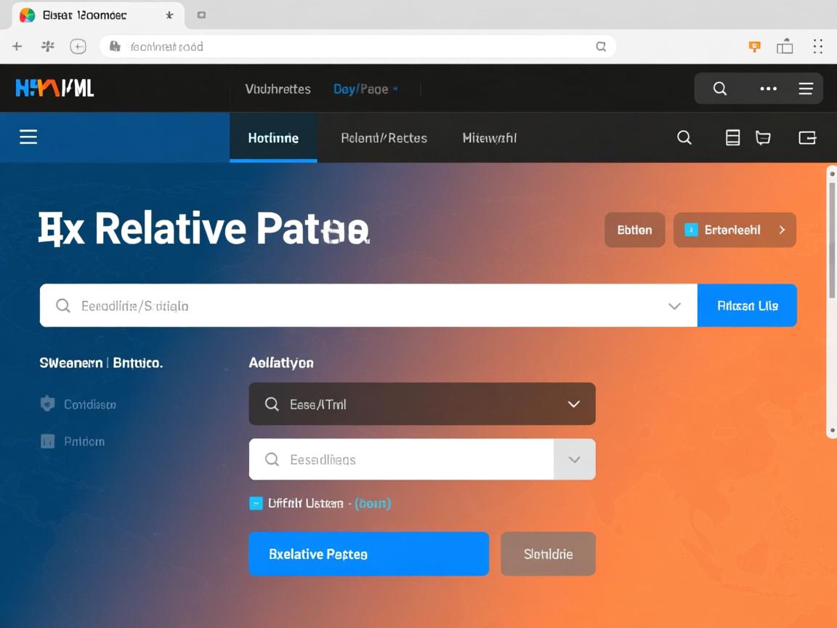The width and height of the screenshot is (837, 628).
Task: Open the Day/Page header menu
Action: [x=365, y=89]
